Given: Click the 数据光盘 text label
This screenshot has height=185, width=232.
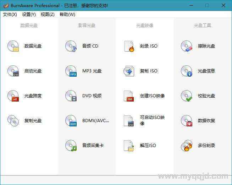Looking at the screenshot, I should click(33, 46).
